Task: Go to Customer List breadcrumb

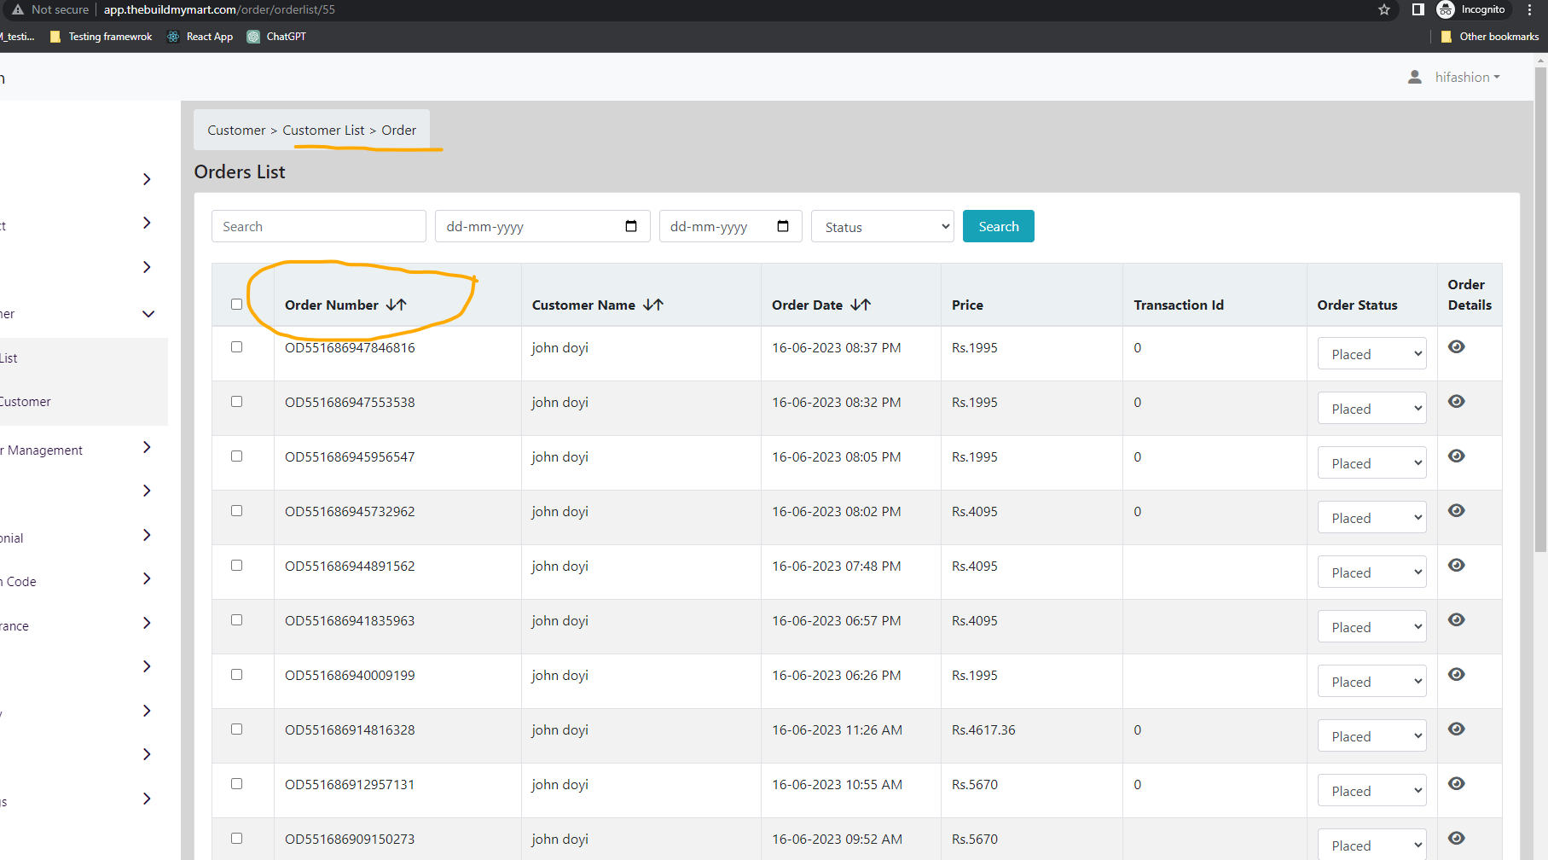Action: coord(323,131)
